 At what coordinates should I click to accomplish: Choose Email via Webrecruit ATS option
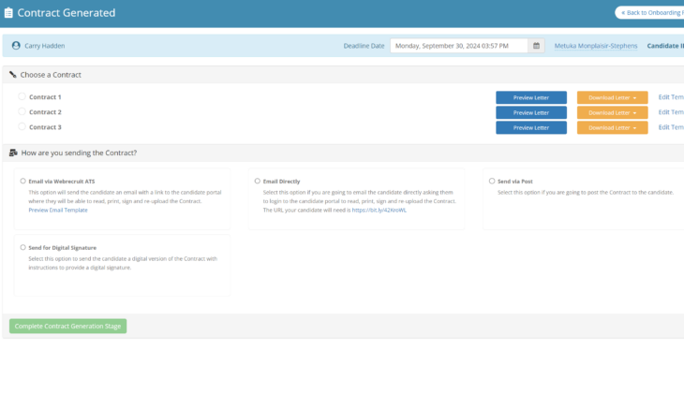click(22, 181)
